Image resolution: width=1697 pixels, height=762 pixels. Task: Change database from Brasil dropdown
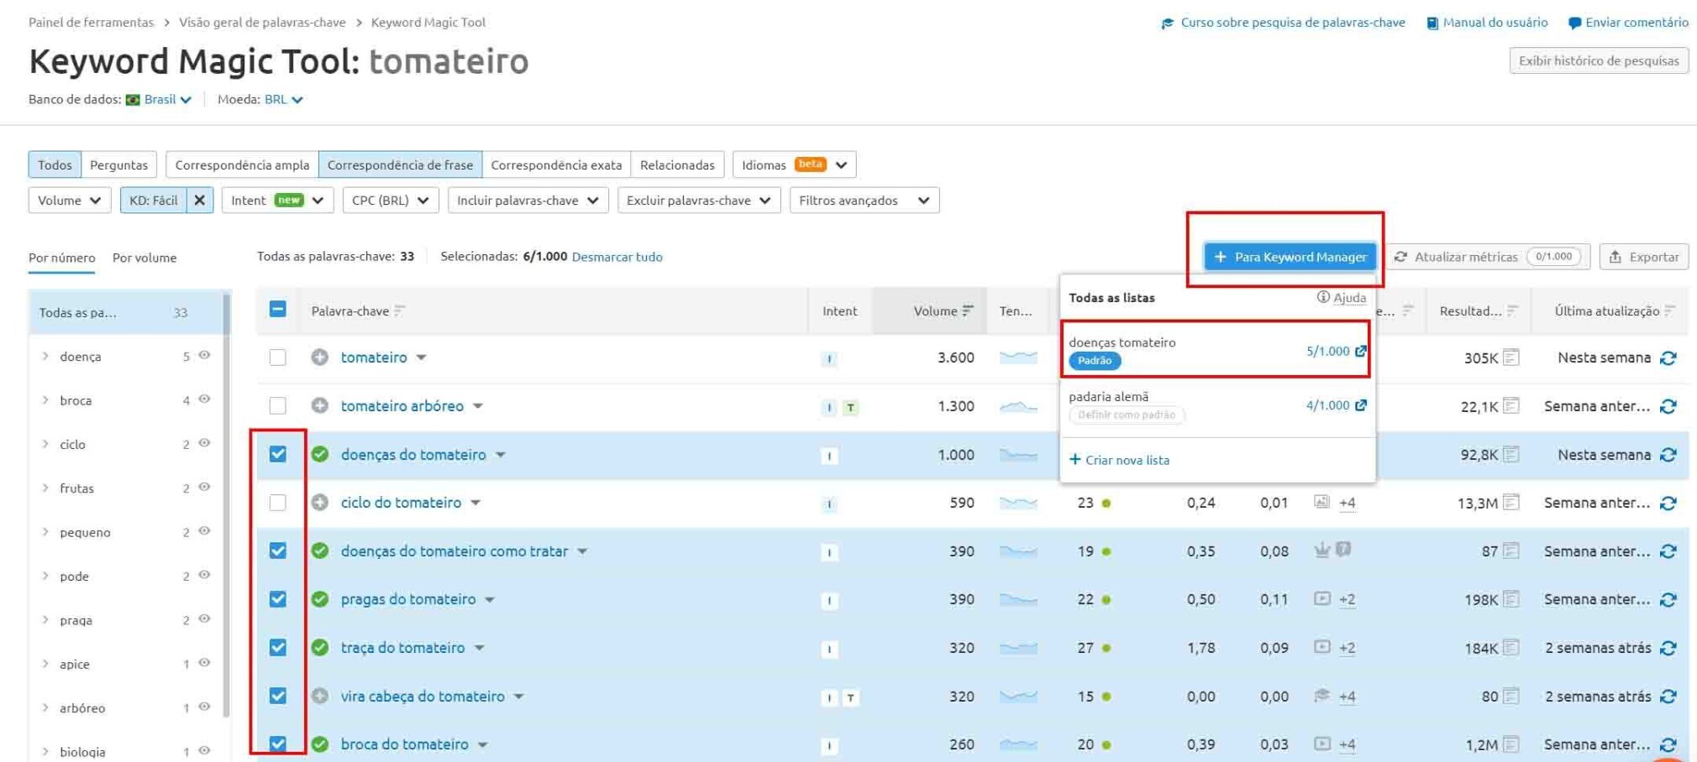tap(167, 100)
